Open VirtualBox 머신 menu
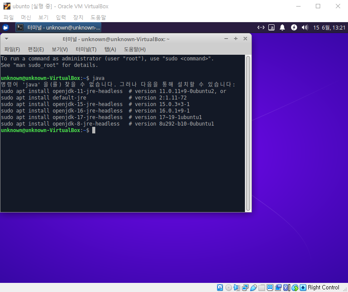 coord(26,17)
